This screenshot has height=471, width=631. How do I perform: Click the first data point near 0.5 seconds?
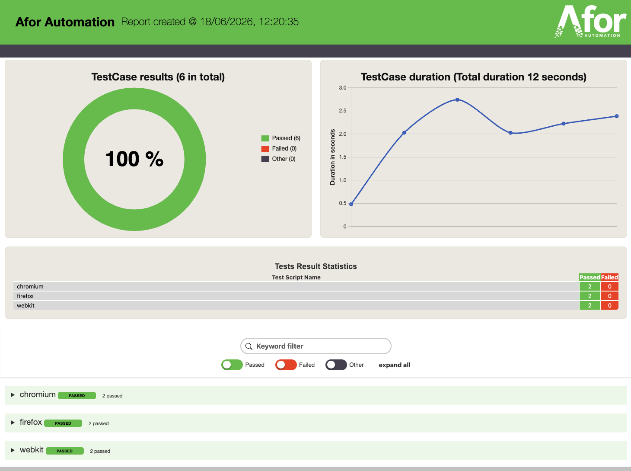point(351,204)
